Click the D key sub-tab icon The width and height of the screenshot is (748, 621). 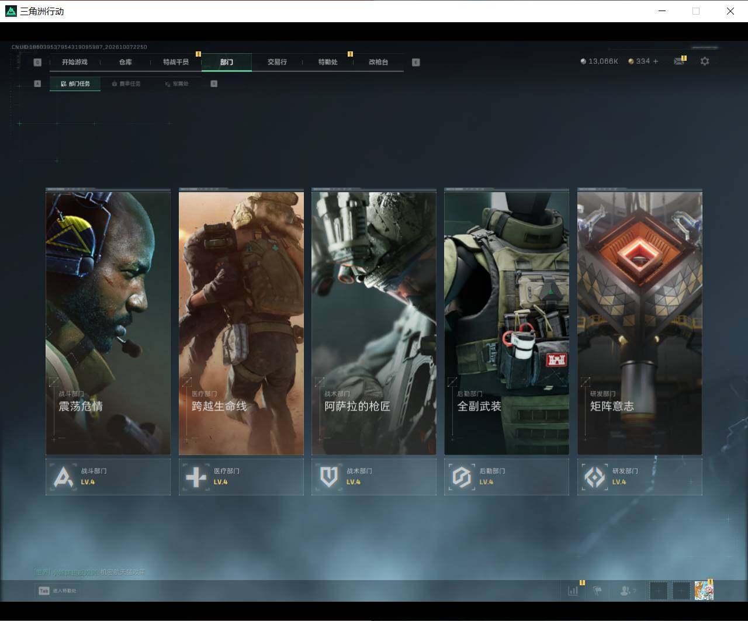tap(214, 84)
